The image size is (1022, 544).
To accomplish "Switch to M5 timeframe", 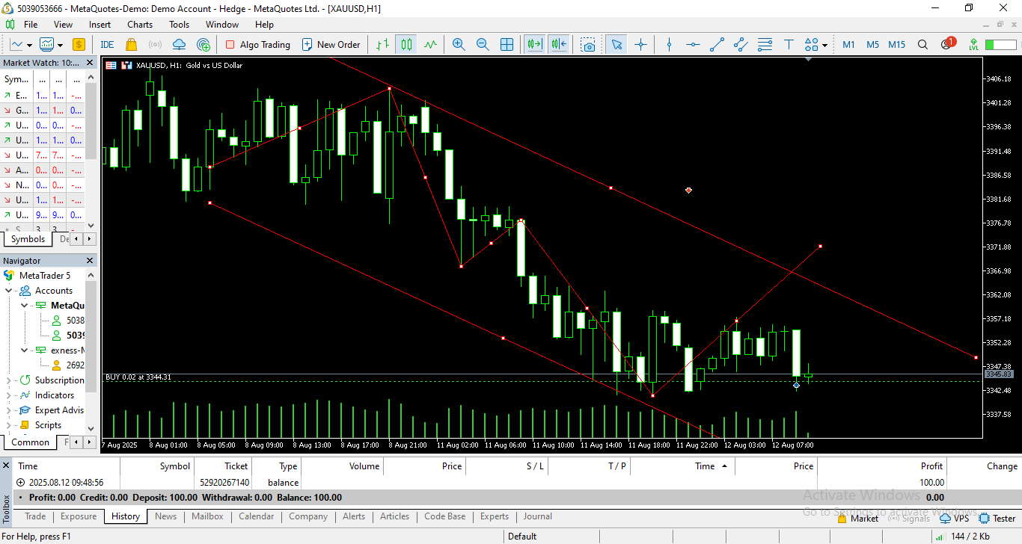I will point(872,45).
